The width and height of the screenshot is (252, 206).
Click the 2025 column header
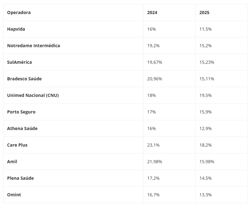pyautogui.click(x=204, y=13)
